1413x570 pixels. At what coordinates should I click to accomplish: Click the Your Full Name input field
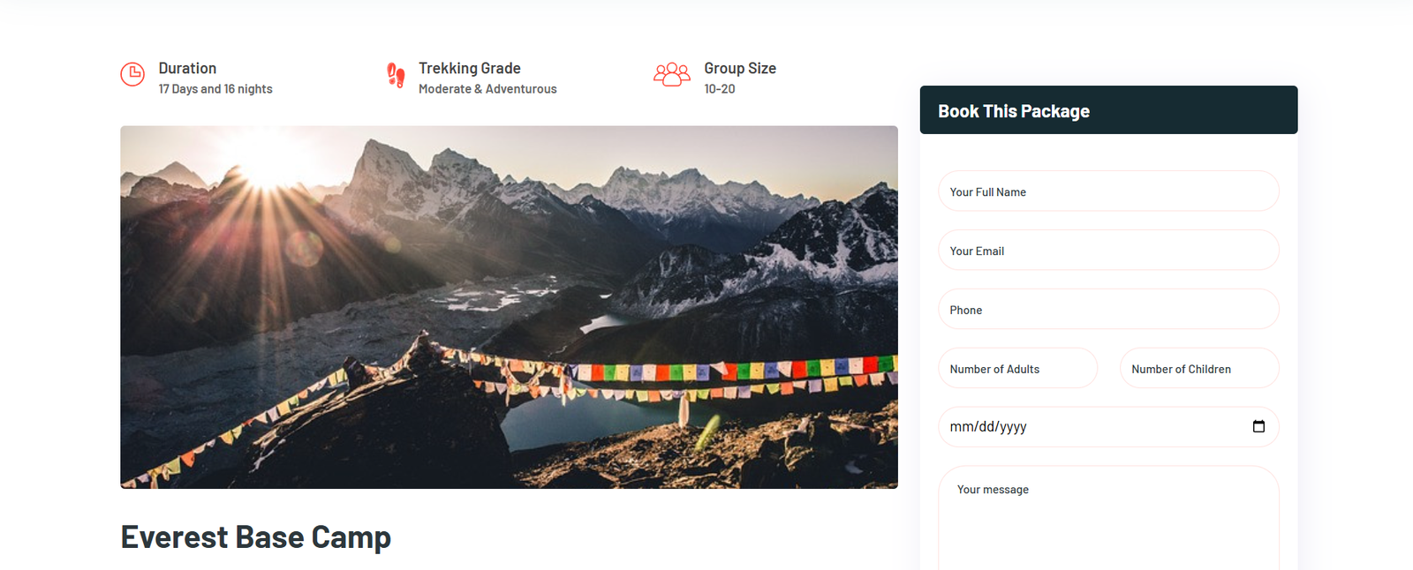(1108, 191)
